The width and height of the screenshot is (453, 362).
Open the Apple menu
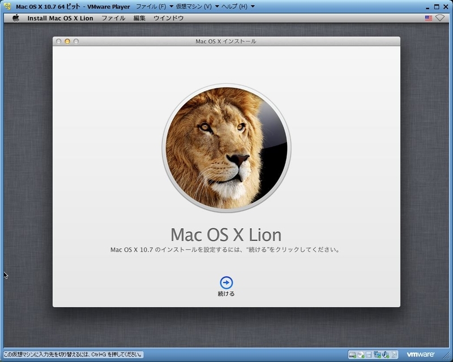pos(16,18)
